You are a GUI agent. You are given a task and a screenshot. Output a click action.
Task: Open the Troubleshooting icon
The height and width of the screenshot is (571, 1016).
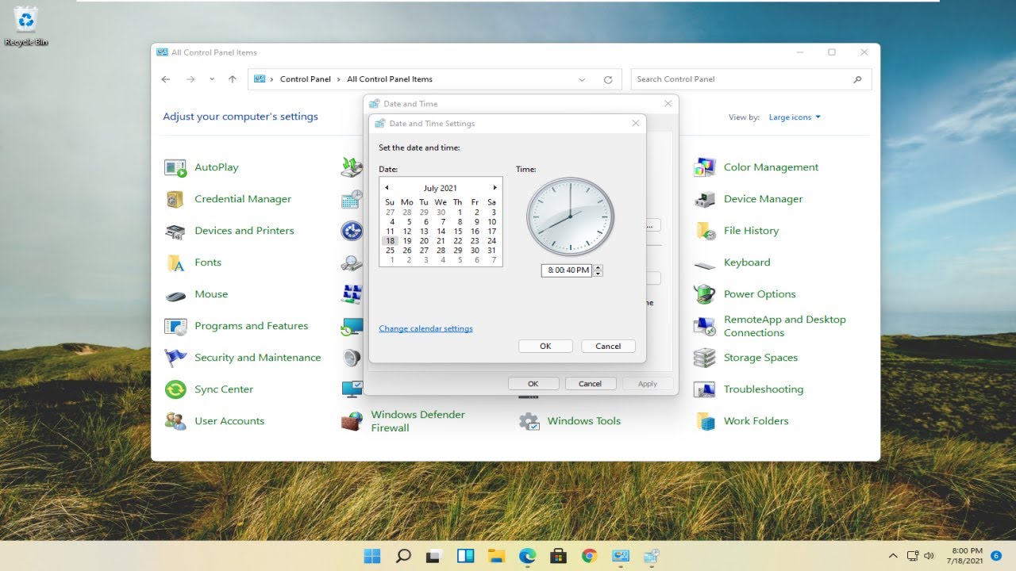(x=704, y=389)
